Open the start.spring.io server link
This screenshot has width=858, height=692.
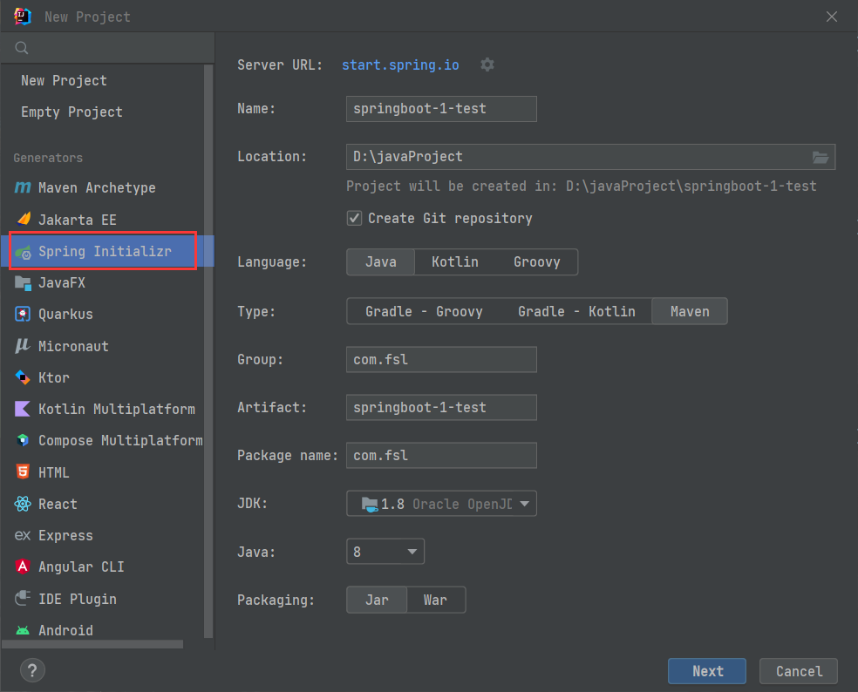click(x=400, y=65)
